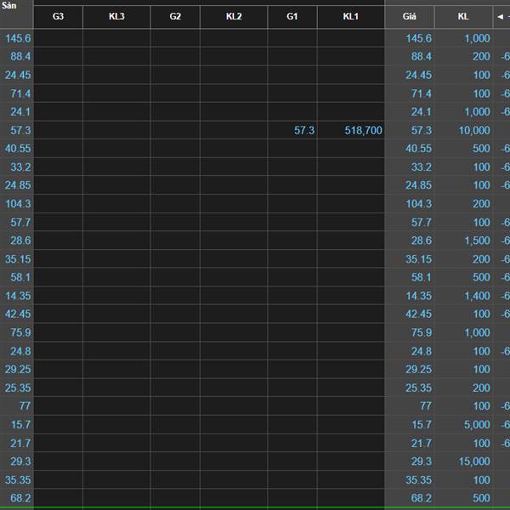This screenshot has height=510, width=510.
Task: Click 15.7 in the Sàn column
Action: pos(20,424)
